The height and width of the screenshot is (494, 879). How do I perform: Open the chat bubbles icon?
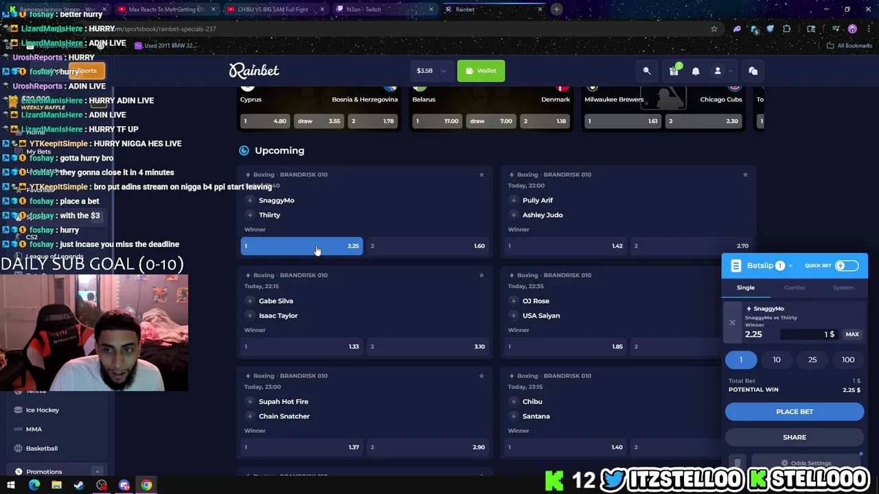(x=753, y=71)
